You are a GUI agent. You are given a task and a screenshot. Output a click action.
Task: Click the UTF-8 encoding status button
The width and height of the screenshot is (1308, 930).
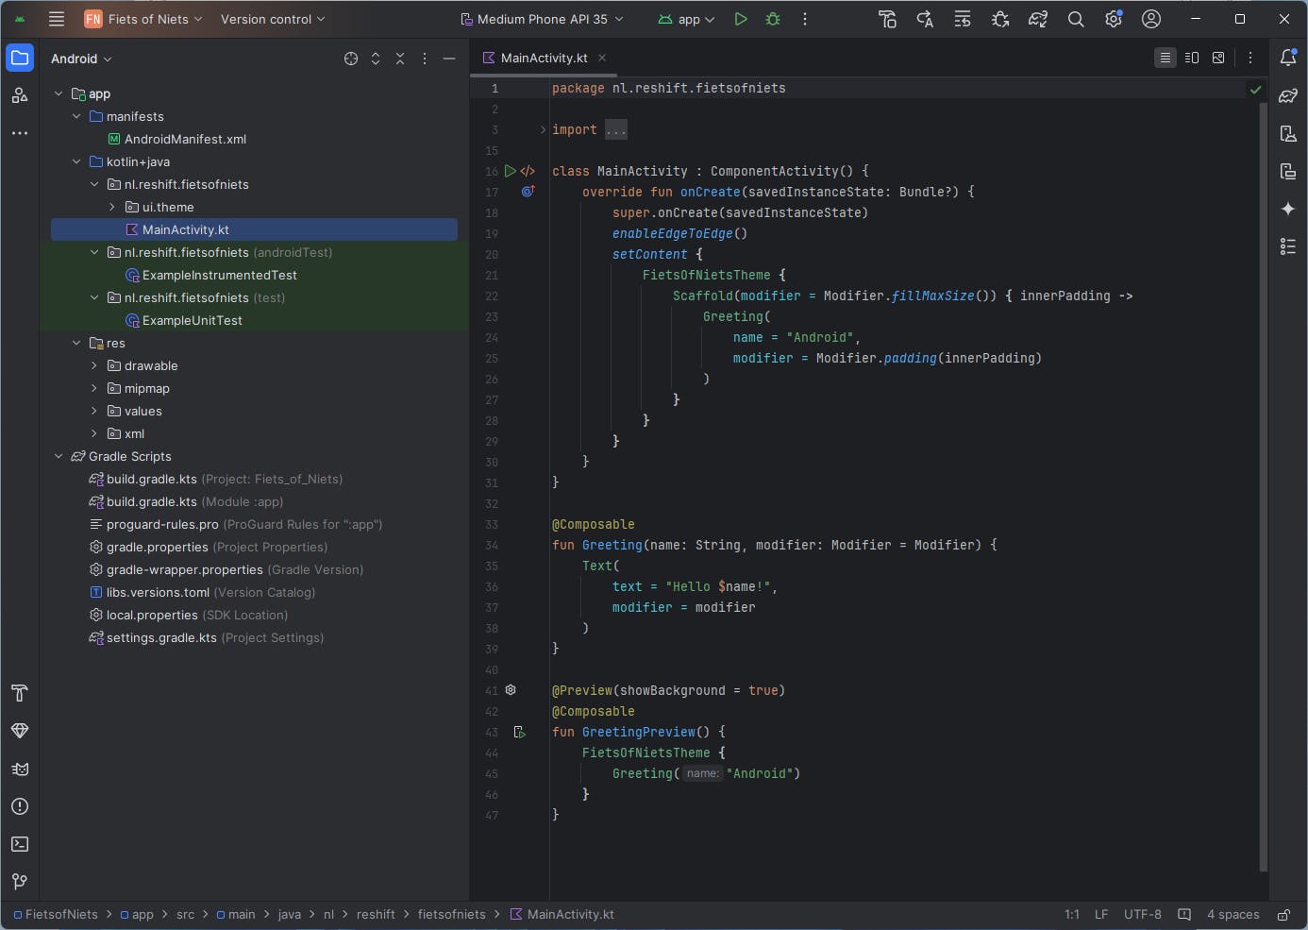1142,914
